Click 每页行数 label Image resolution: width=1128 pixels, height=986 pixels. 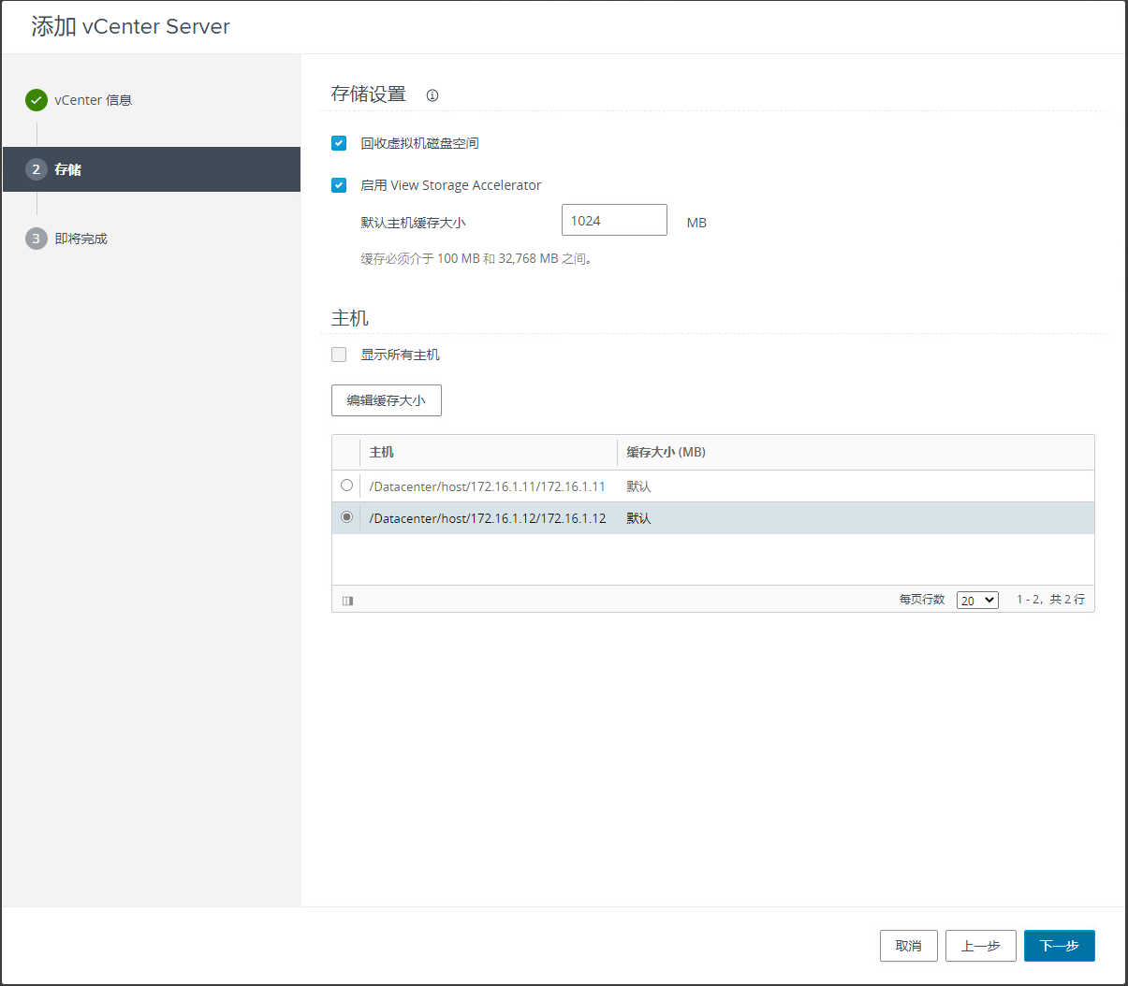pos(923,600)
